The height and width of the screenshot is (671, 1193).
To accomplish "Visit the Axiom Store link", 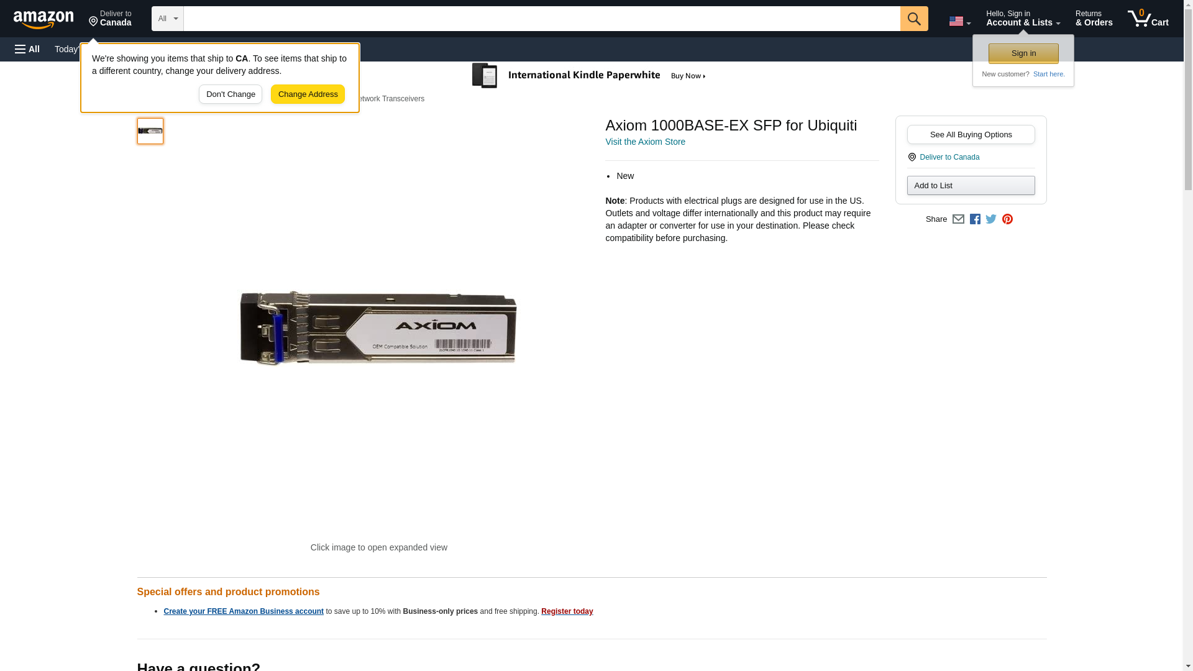I will pyautogui.click(x=645, y=142).
